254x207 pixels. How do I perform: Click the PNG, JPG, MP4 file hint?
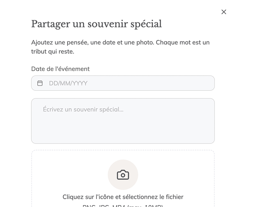pos(123,206)
